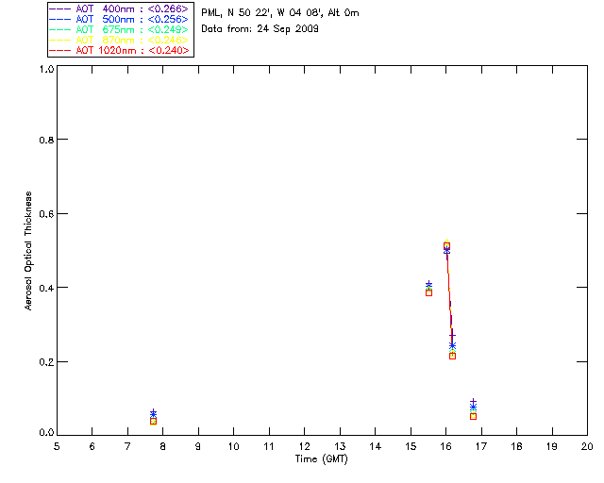Click the 'Aerosol Optical Thickness' axis label
Viewport: 604px width, 483px height.
tap(28, 251)
